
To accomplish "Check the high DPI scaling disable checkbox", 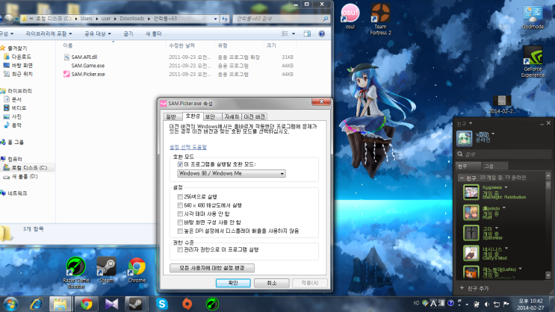I will coord(180,231).
